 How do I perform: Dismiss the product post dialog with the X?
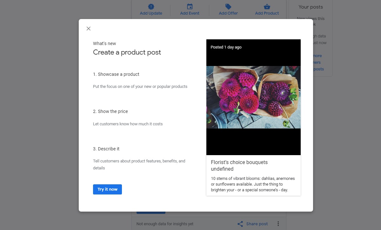(89, 29)
